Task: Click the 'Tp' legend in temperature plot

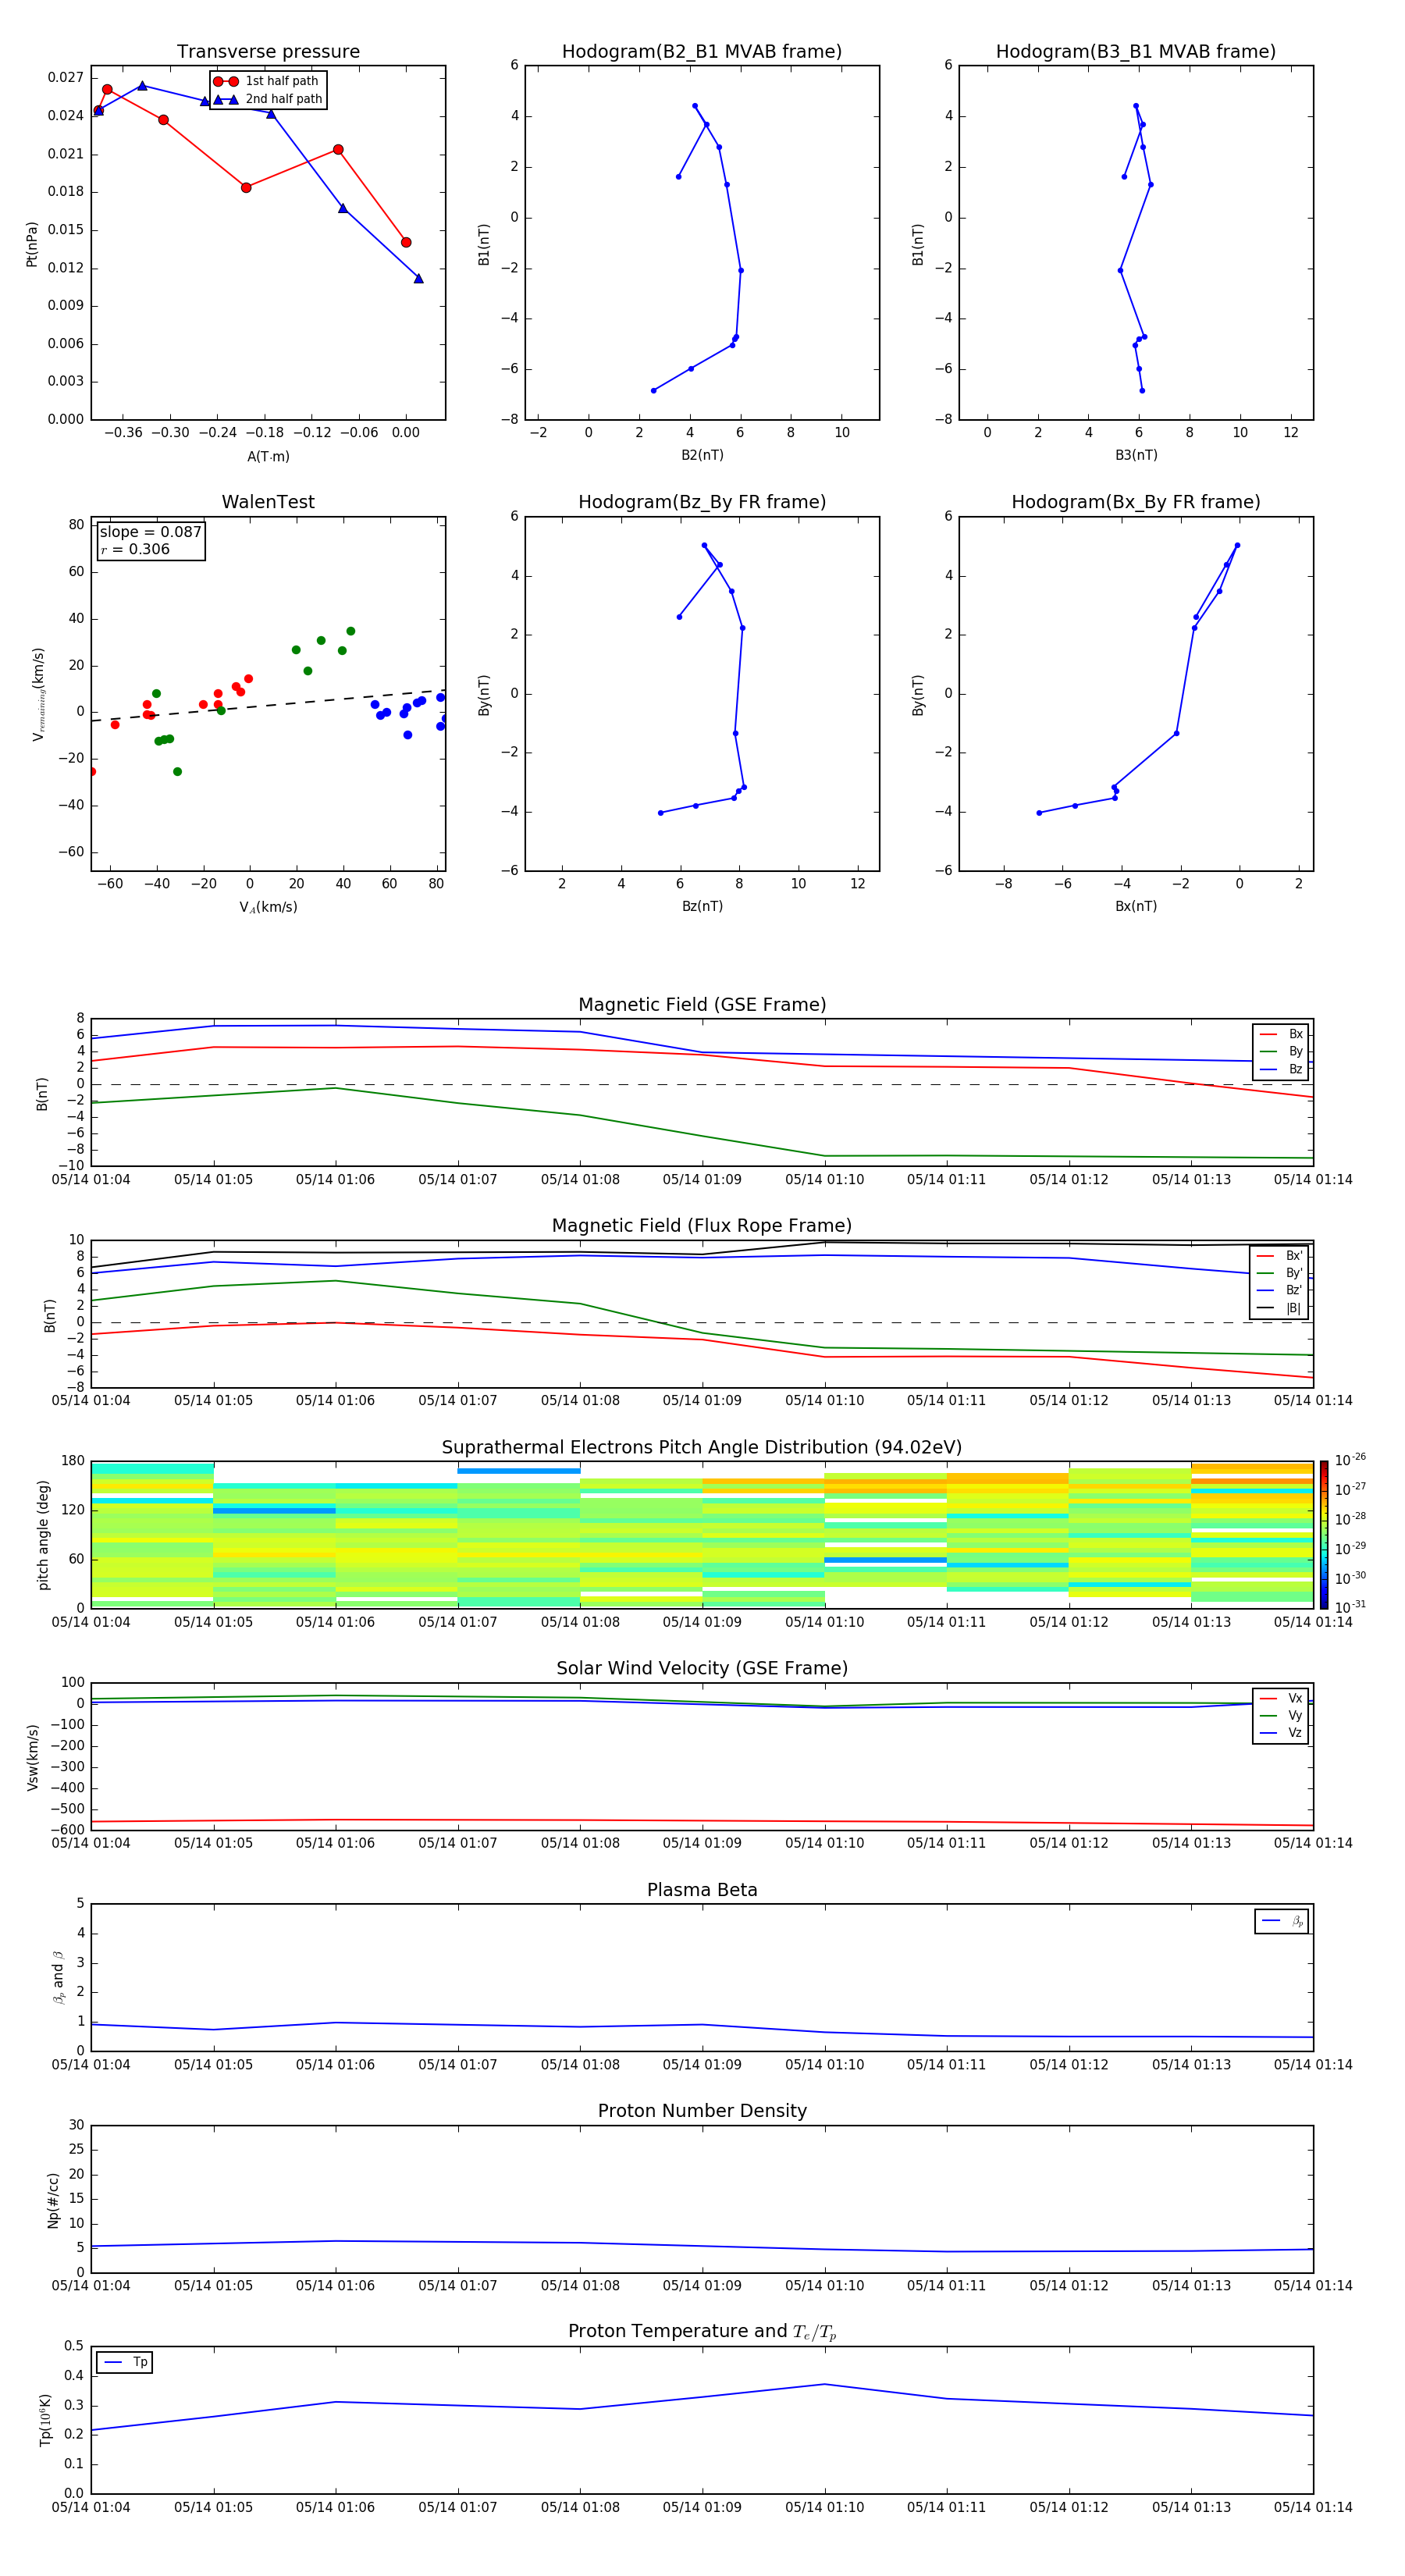Action: 125,2362
